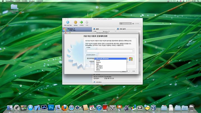201x113 pixels.
Task: Choose Linux in the OS list
Action: click(x=110, y=60)
